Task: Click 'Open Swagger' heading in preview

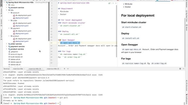Action: click(x=130, y=45)
